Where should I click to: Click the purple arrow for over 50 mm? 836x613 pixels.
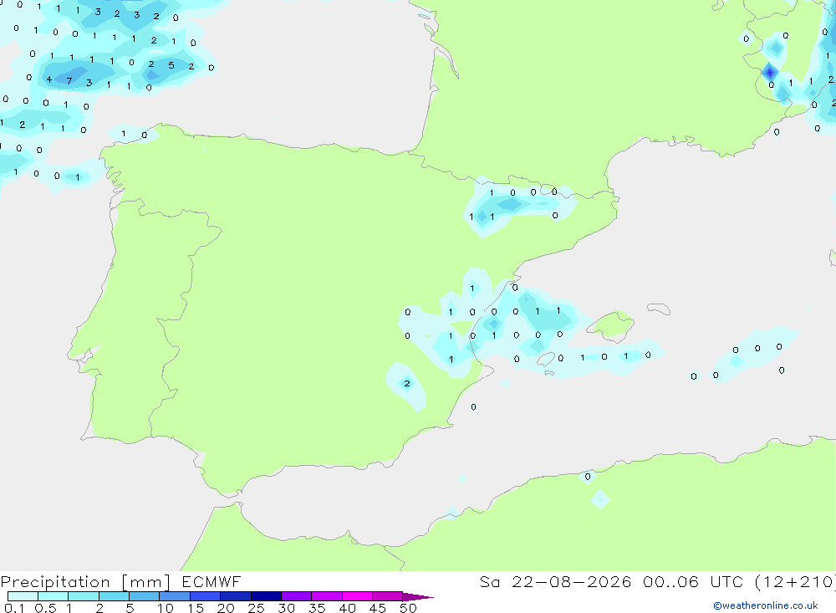[x=417, y=597]
